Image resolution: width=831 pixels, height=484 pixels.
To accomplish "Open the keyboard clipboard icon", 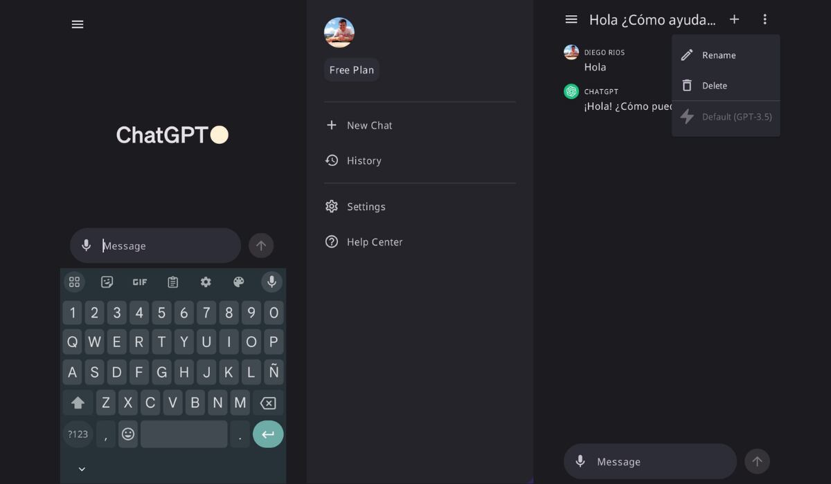I will pyautogui.click(x=173, y=282).
